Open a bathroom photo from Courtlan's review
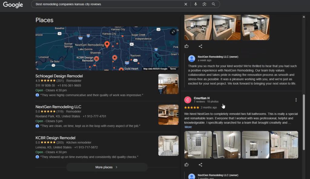Image resolution: width=310 pixels, height=179 pixels. [x=198, y=144]
